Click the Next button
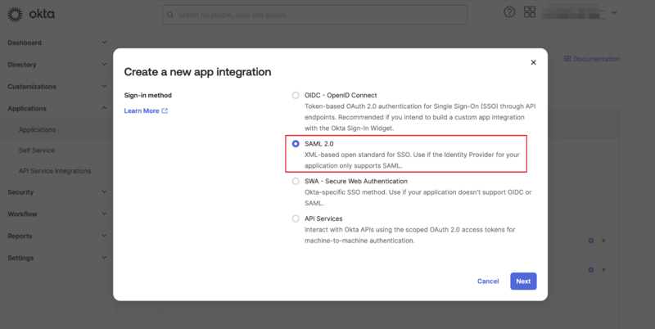The image size is (655, 329). [x=523, y=281]
